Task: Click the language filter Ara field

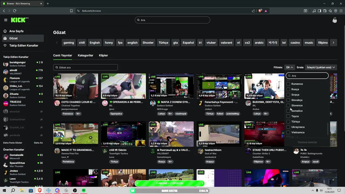Action: tap(307, 76)
